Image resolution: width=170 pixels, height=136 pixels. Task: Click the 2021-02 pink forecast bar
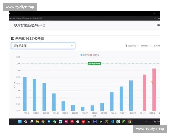[154, 90]
